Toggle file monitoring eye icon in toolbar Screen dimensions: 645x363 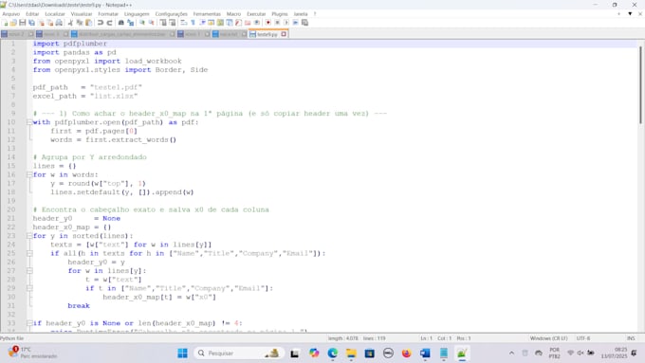click(257, 23)
